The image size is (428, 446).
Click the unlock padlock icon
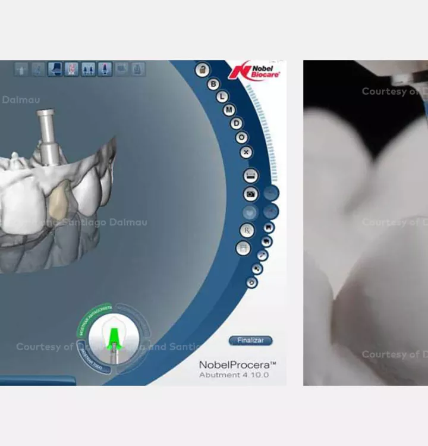coord(203,70)
